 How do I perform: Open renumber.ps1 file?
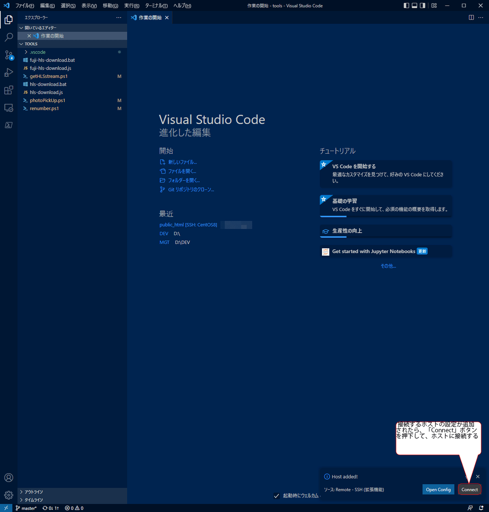[72, 108]
